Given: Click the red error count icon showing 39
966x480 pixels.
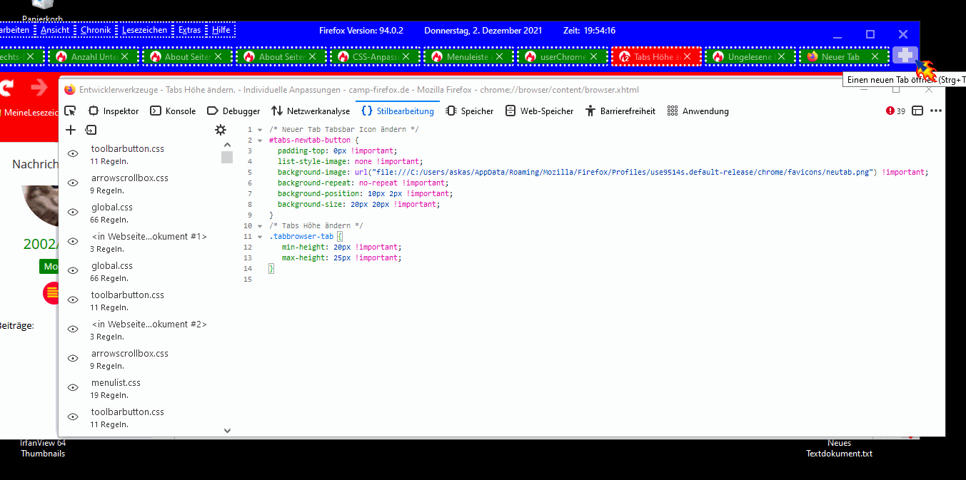Looking at the screenshot, I should pos(895,111).
